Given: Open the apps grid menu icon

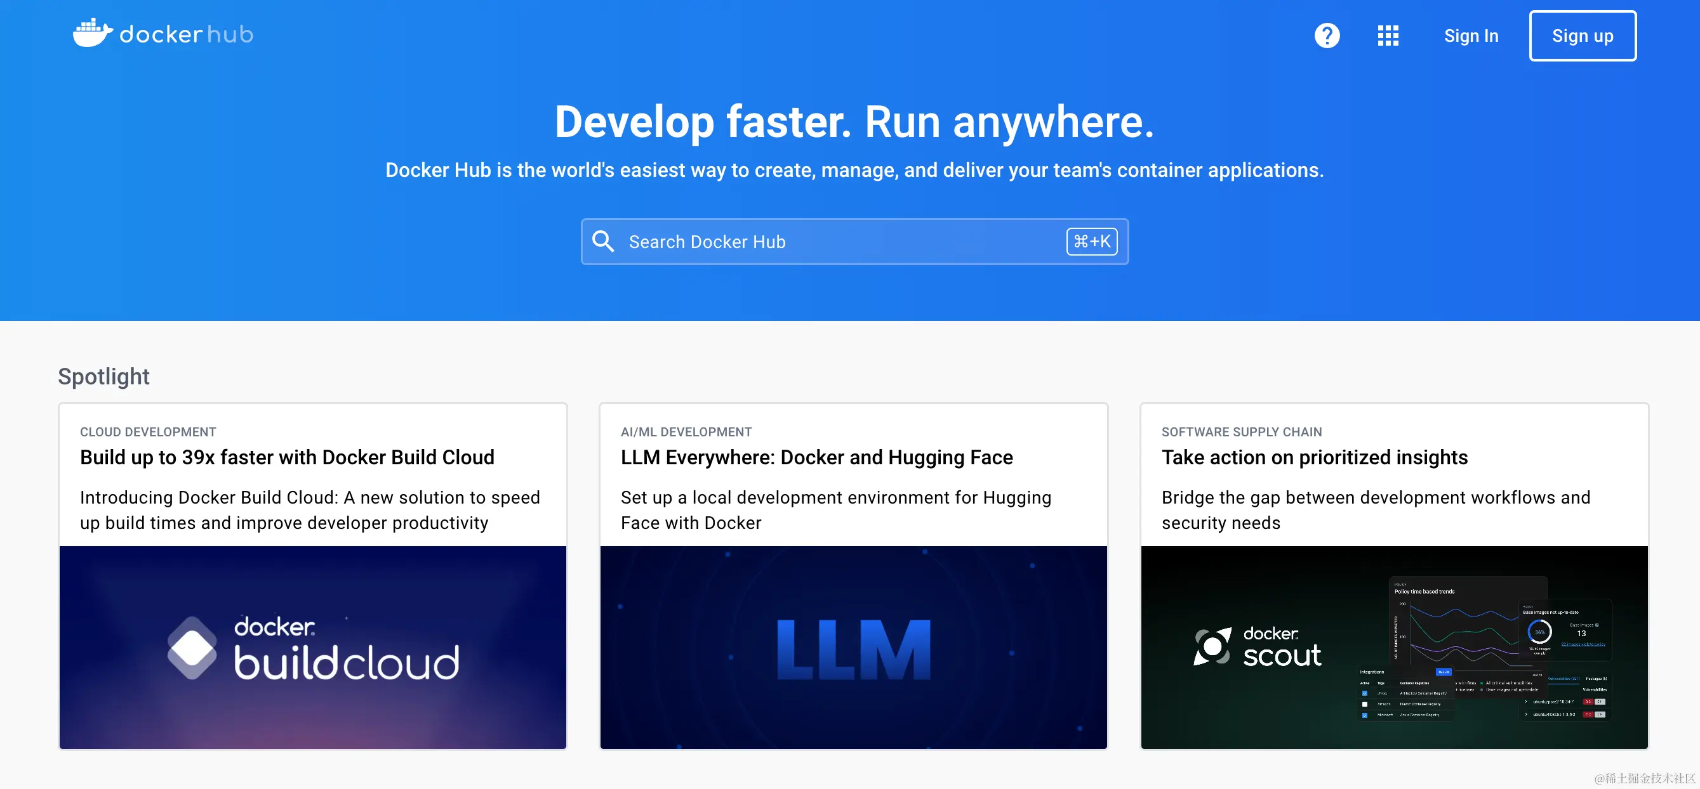Looking at the screenshot, I should pyautogui.click(x=1388, y=36).
